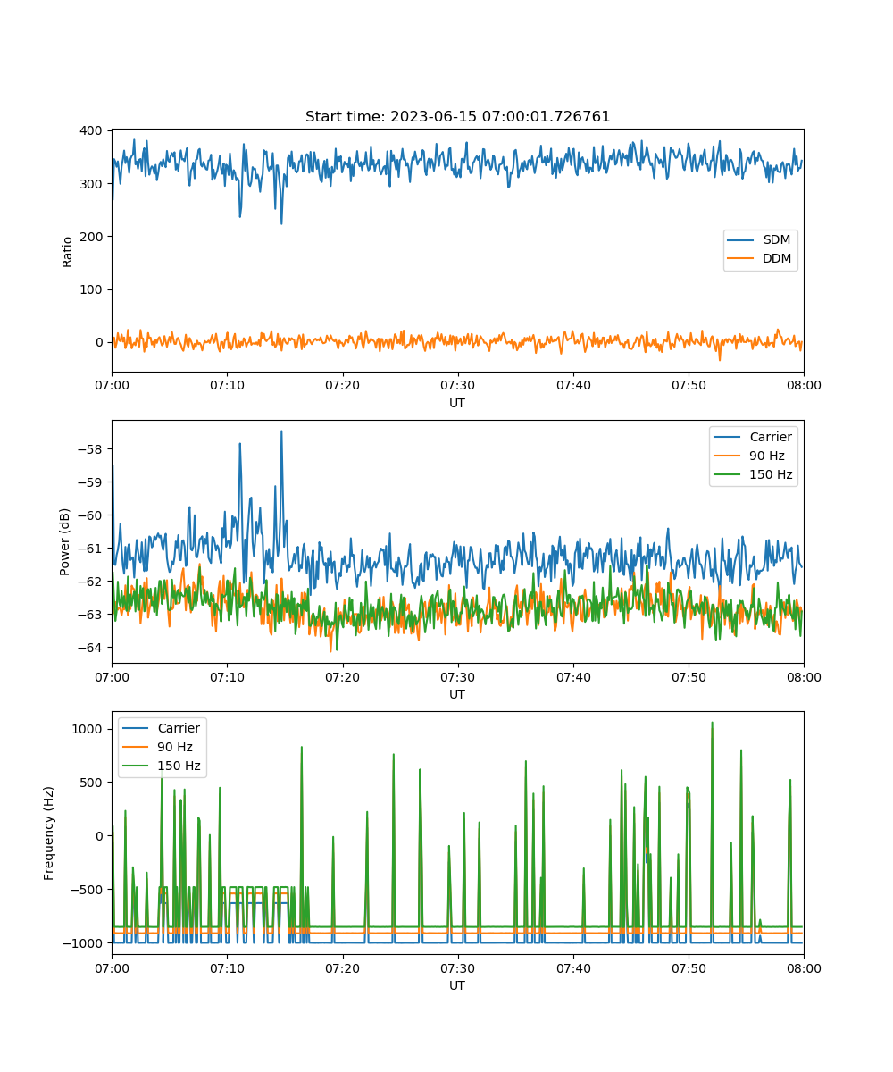Click the '0' tick on the Frequency axis
Viewport: 893px width, 1072px height.
pos(101,835)
